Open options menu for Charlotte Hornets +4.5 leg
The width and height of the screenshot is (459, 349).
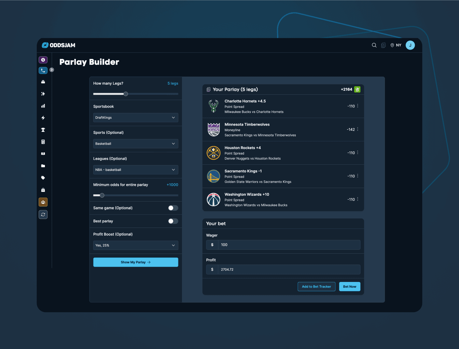(357, 106)
